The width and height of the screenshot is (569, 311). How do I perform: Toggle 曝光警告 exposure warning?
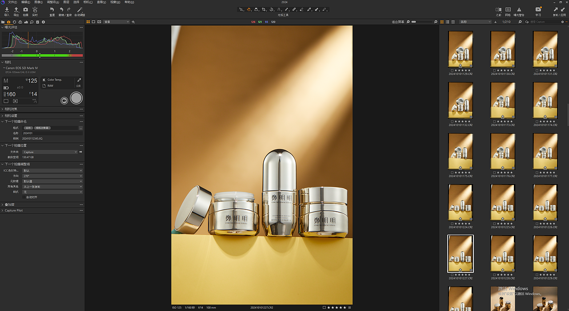[519, 9]
